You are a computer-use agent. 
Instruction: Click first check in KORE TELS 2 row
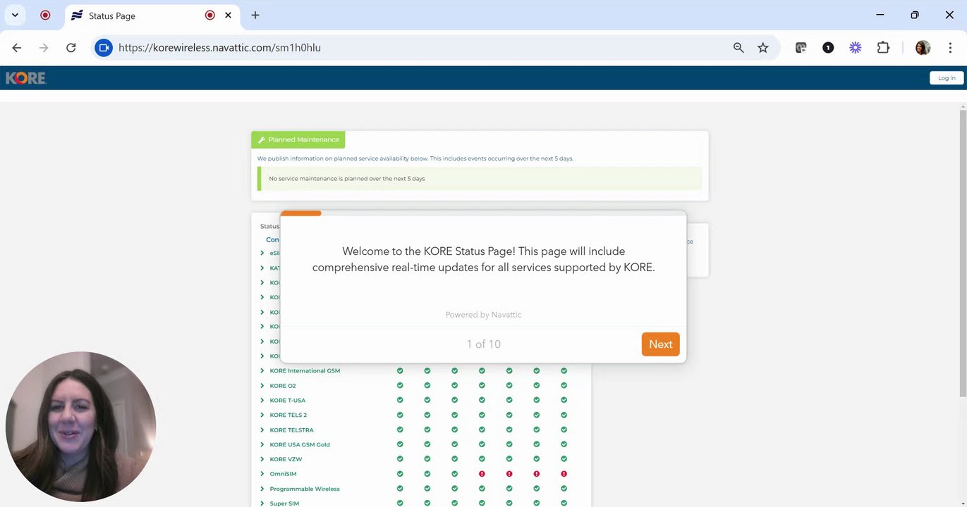point(400,415)
